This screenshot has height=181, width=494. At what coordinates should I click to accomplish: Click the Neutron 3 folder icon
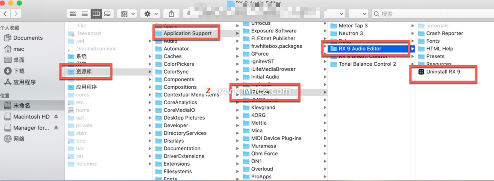pos(334,33)
